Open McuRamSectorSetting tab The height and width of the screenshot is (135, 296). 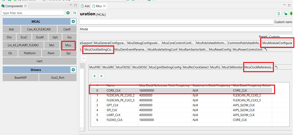193,50
